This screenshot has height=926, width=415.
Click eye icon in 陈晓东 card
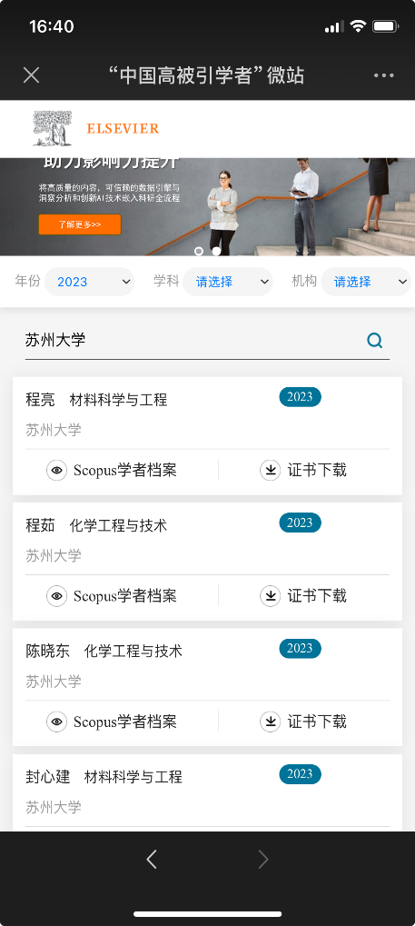pyautogui.click(x=56, y=722)
